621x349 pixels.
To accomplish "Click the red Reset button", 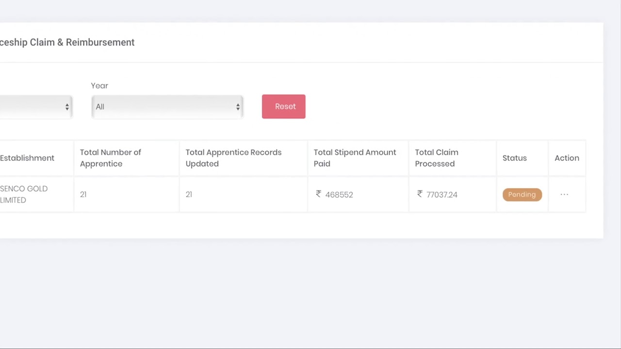I will 284,107.
